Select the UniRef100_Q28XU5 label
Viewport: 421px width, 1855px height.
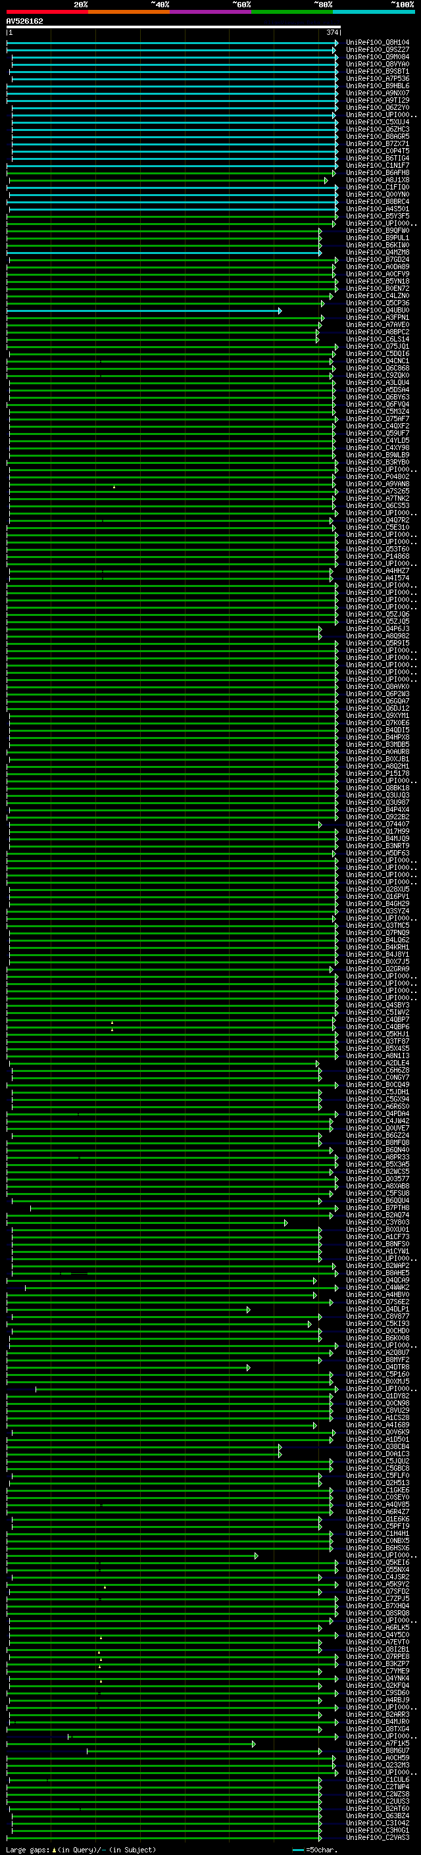point(377,890)
